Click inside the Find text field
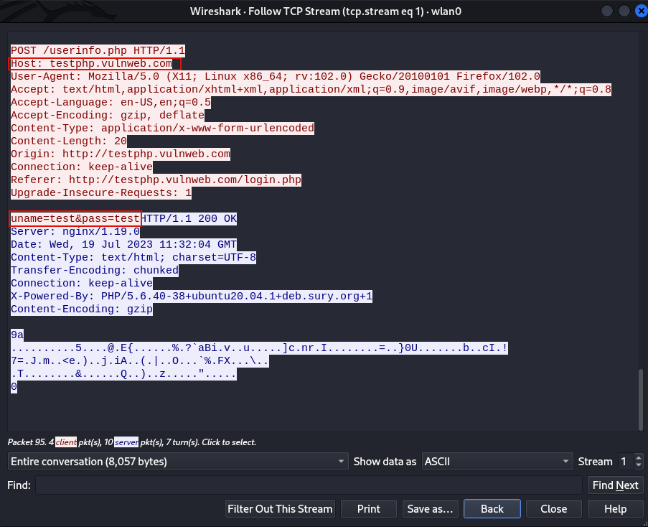 pos(309,485)
